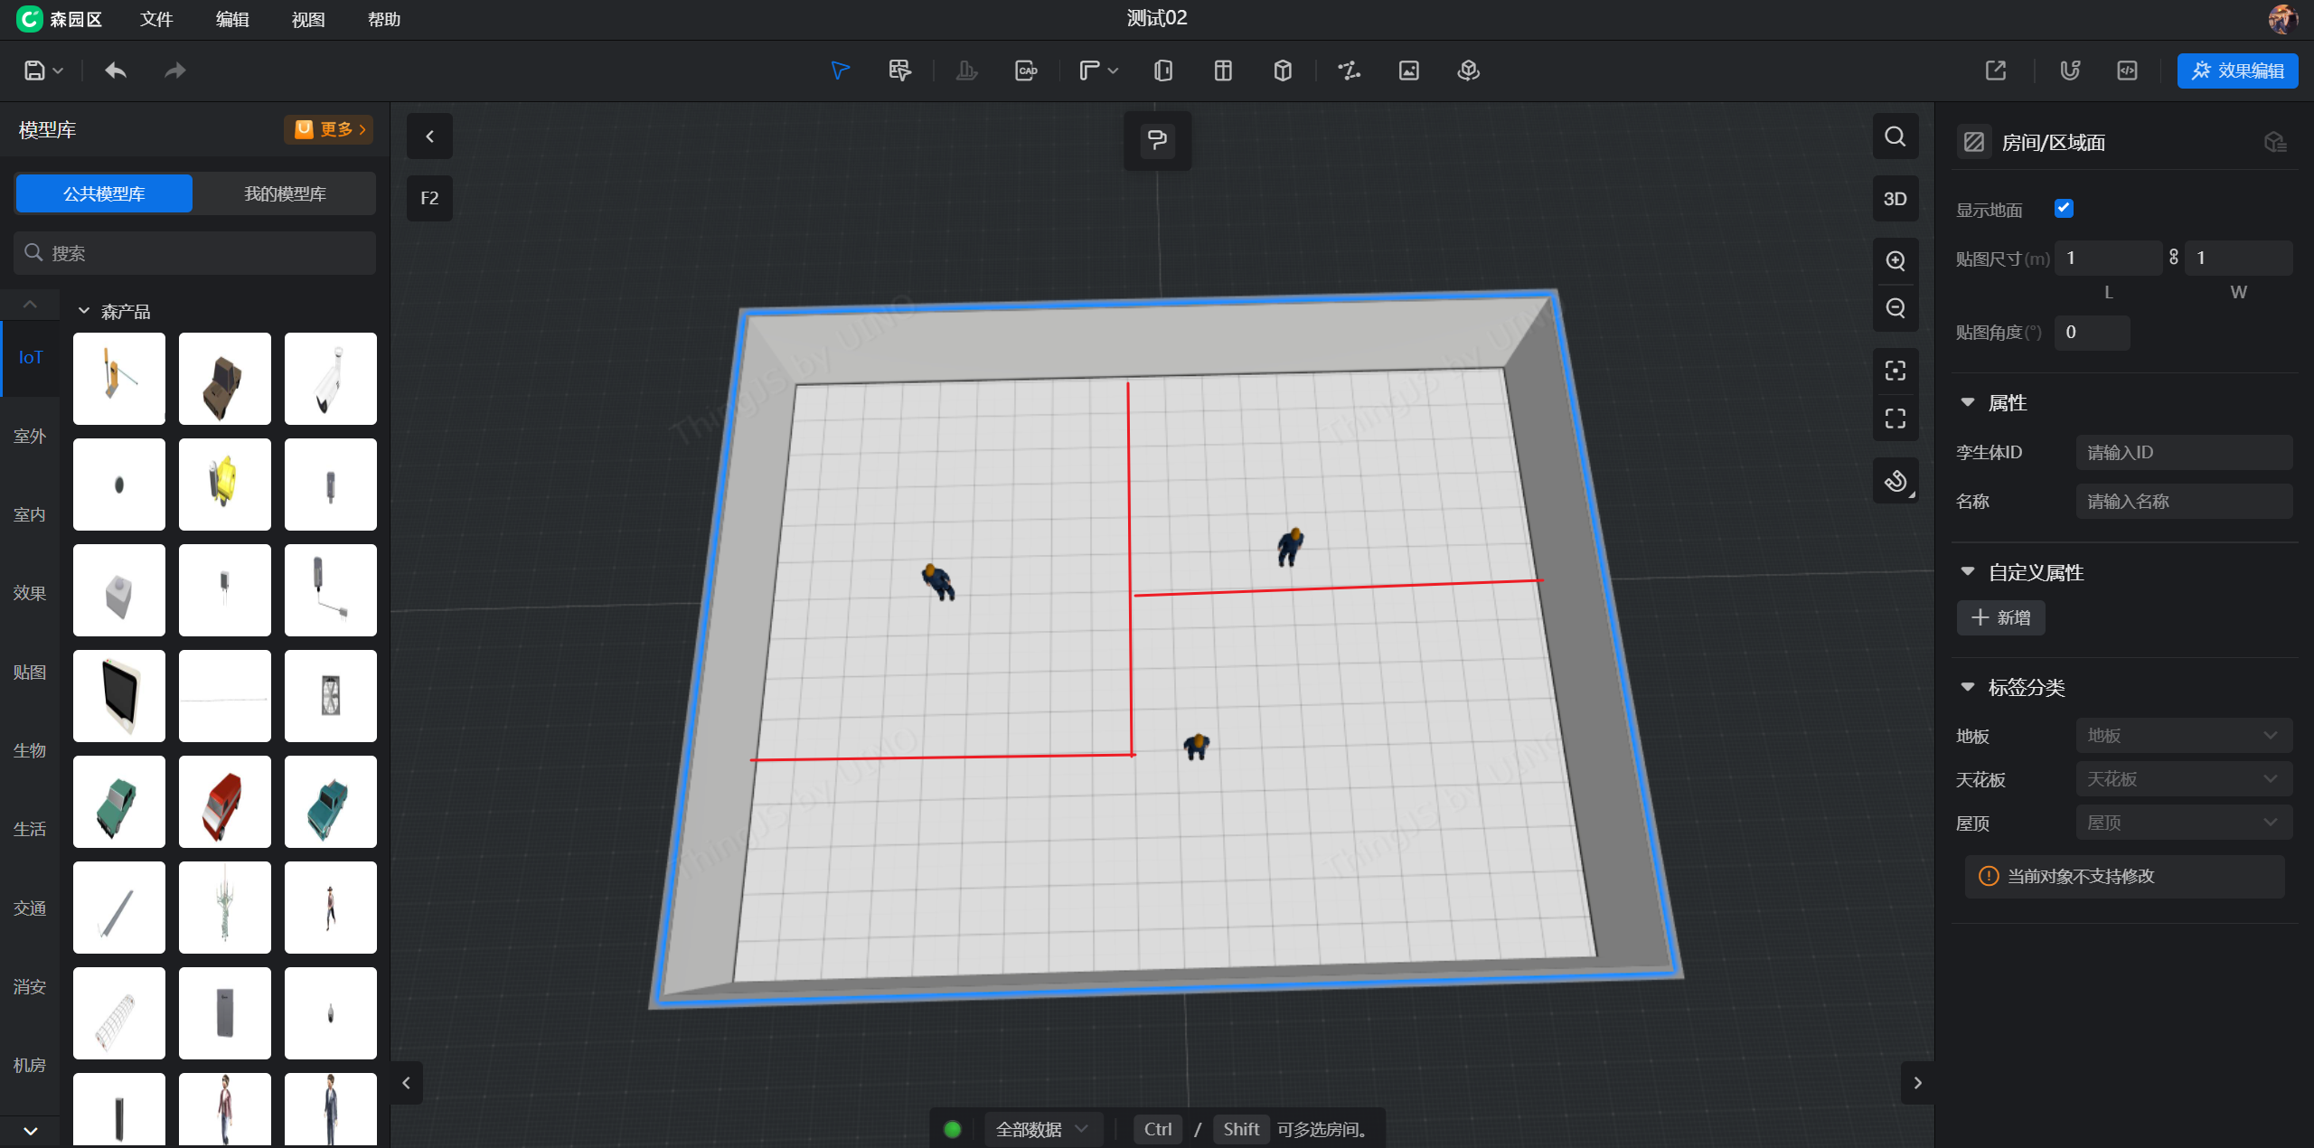The height and width of the screenshot is (1148, 2314).
Task: Click 更多 to see more models
Action: (x=330, y=129)
